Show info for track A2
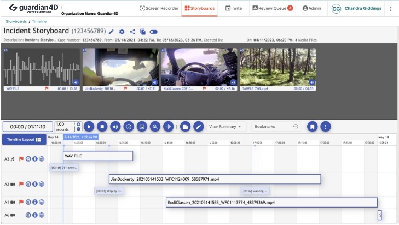 coord(35,184)
